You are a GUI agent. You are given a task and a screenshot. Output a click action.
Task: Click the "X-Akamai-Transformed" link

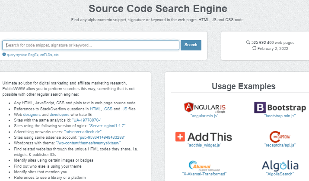(x=204, y=174)
